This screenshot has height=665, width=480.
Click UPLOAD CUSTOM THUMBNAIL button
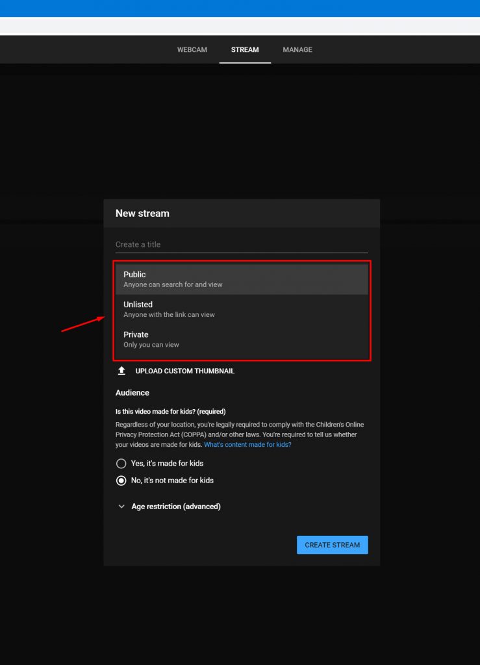tap(185, 371)
